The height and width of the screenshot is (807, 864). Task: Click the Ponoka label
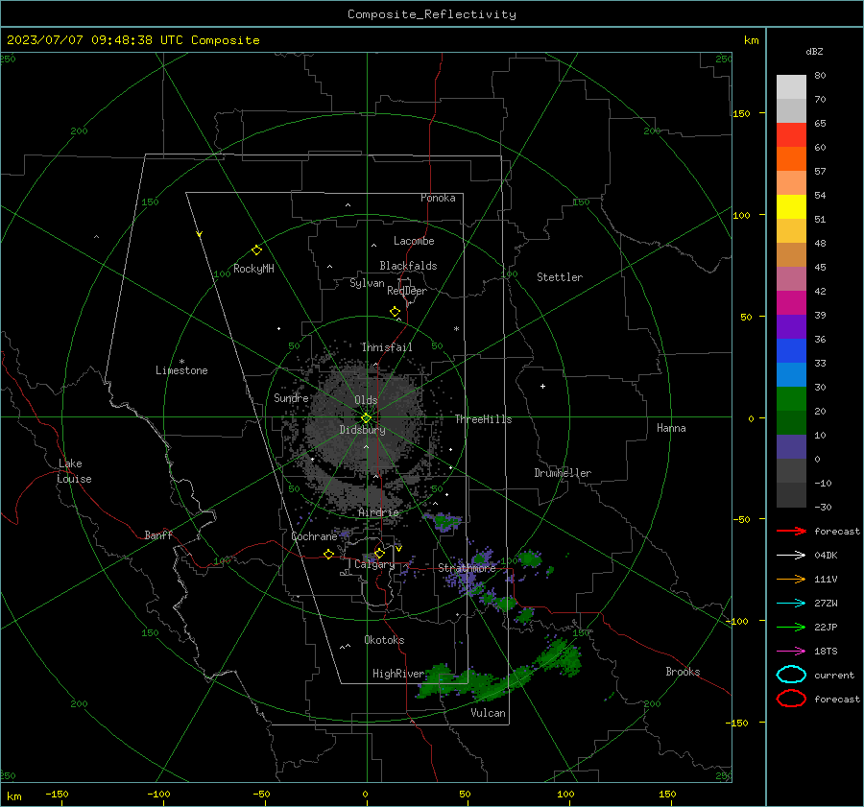(x=438, y=198)
